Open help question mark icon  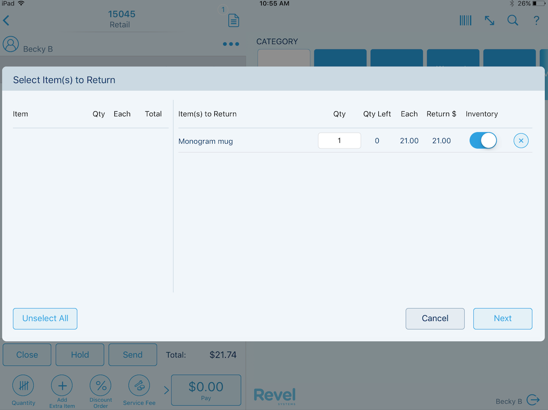[x=536, y=20]
